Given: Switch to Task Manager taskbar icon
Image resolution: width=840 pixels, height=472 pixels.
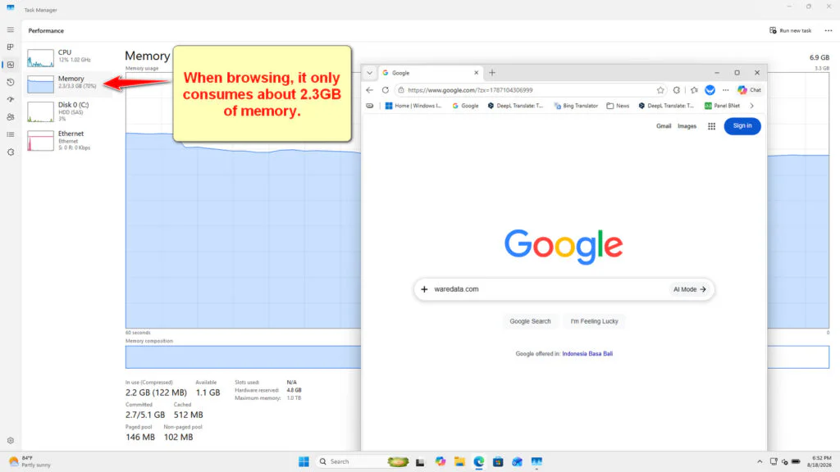Looking at the screenshot, I should 536,461.
